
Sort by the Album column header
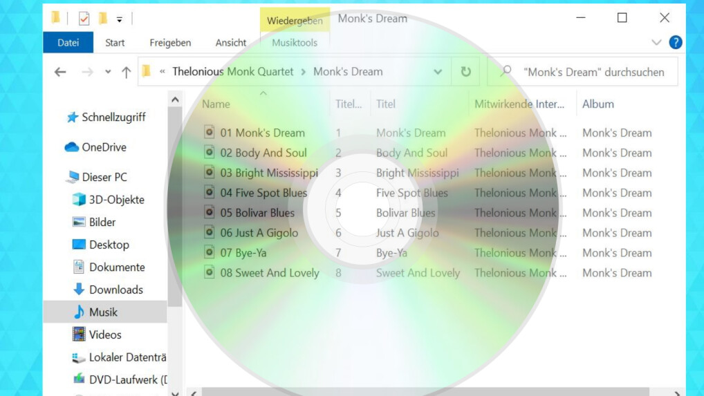click(x=598, y=104)
